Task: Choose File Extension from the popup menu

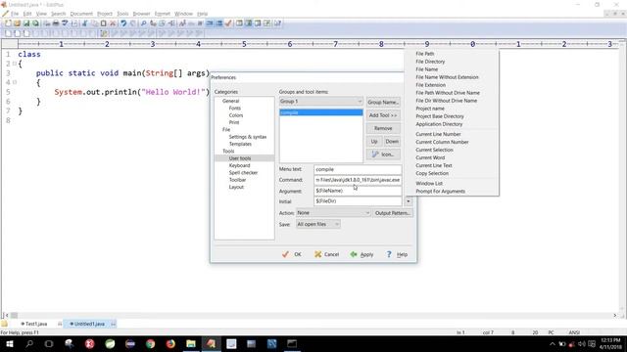Action: tap(431, 85)
